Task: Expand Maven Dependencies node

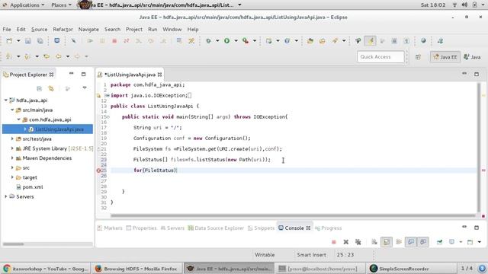Action: (x=12, y=158)
